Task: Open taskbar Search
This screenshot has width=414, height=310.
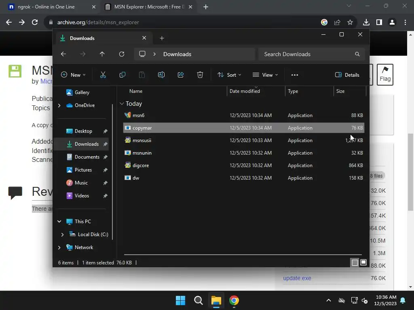Action: tap(198, 300)
